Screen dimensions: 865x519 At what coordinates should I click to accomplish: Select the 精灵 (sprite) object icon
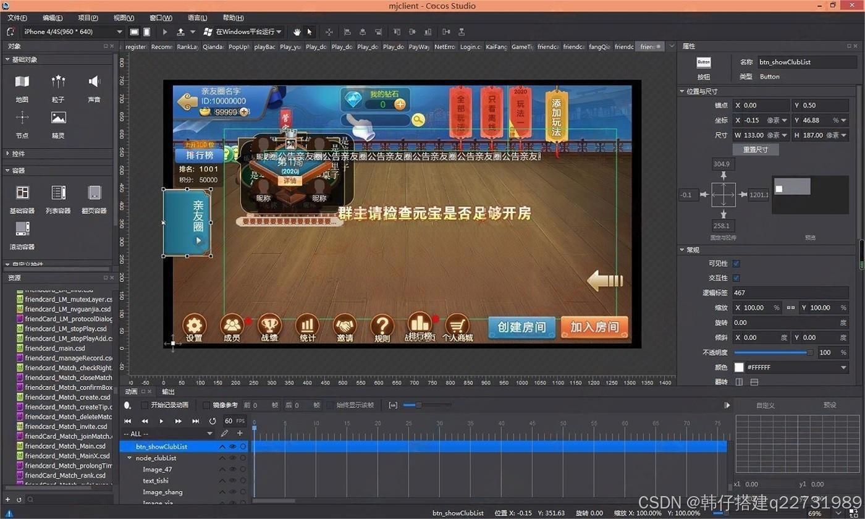pyautogui.click(x=58, y=117)
